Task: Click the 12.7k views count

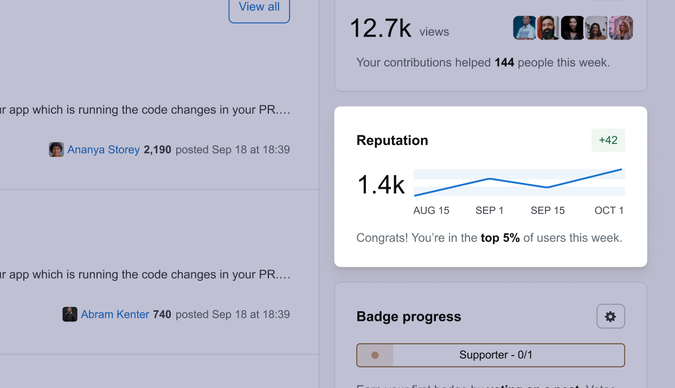Action: (x=380, y=28)
